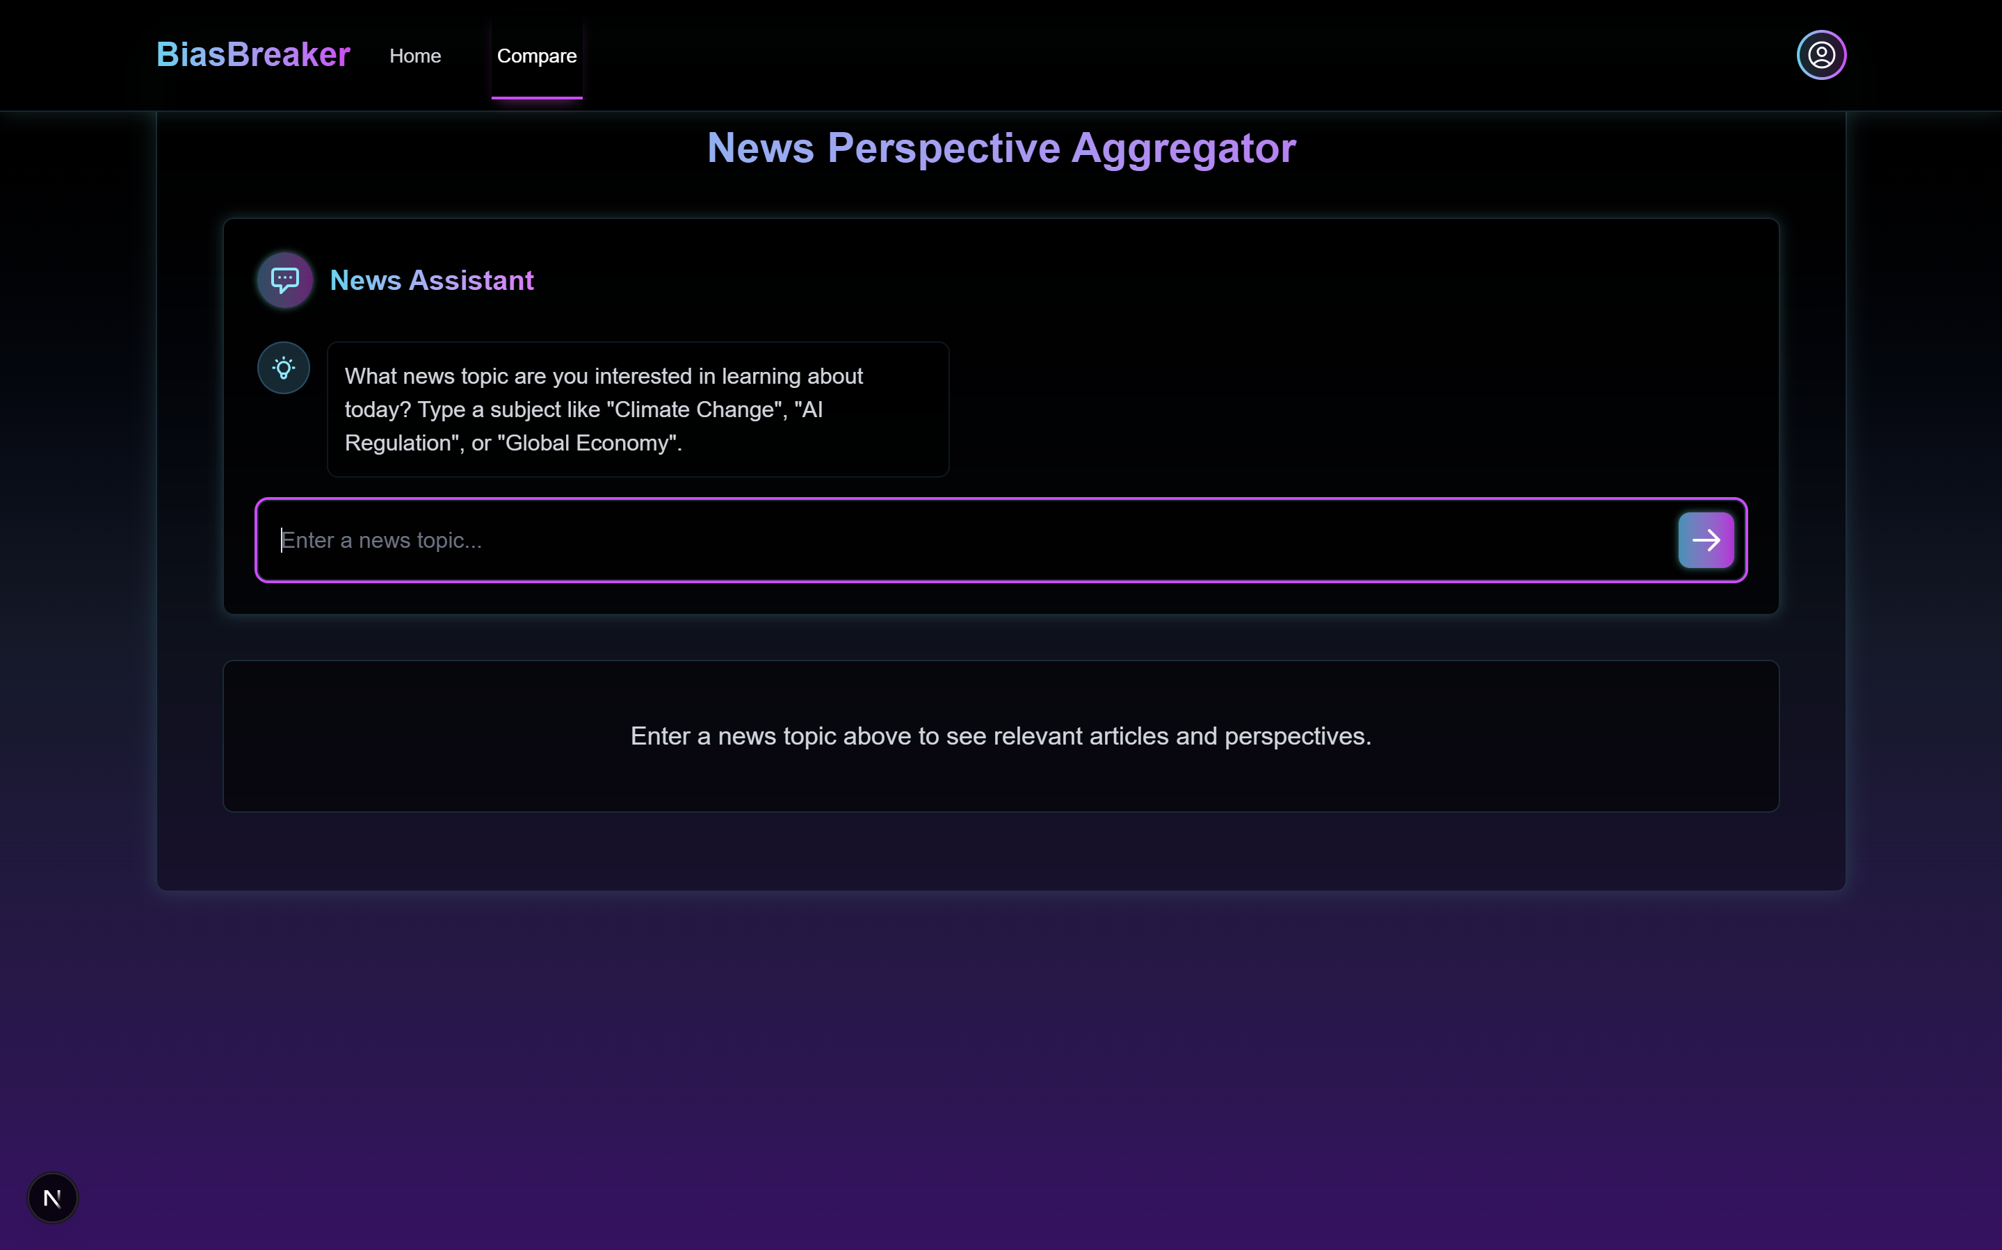The width and height of the screenshot is (2002, 1250).
Task: Click the BiasBreaker logo
Action: [x=253, y=54]
